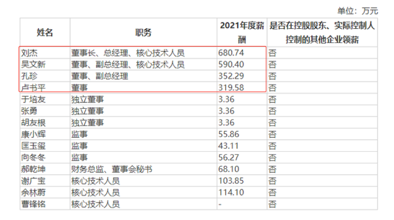394x220 pixels.
Task: Click the name 匡玉玺
Action: click(34, 146)
